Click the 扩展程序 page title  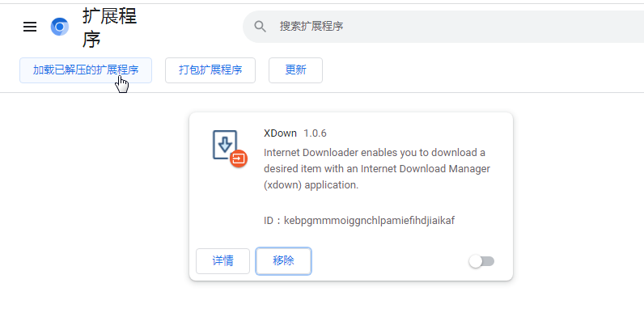[x=110, y=27]
